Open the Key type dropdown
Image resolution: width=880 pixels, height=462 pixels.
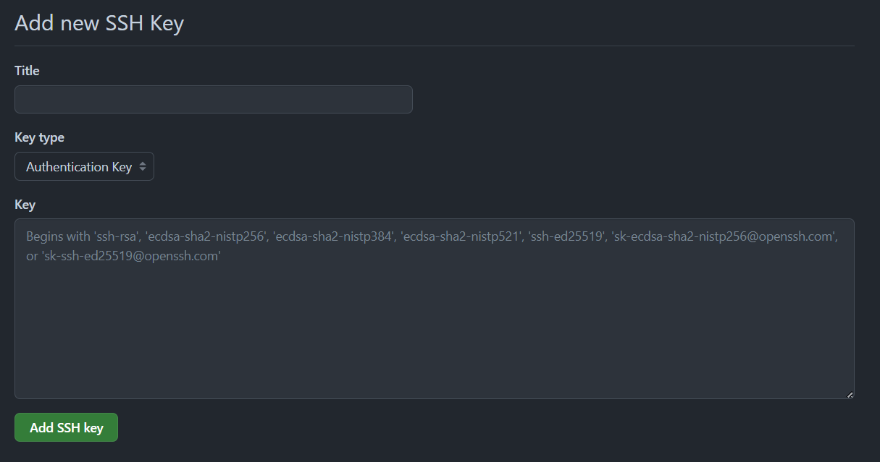click(x=84, y=166)
